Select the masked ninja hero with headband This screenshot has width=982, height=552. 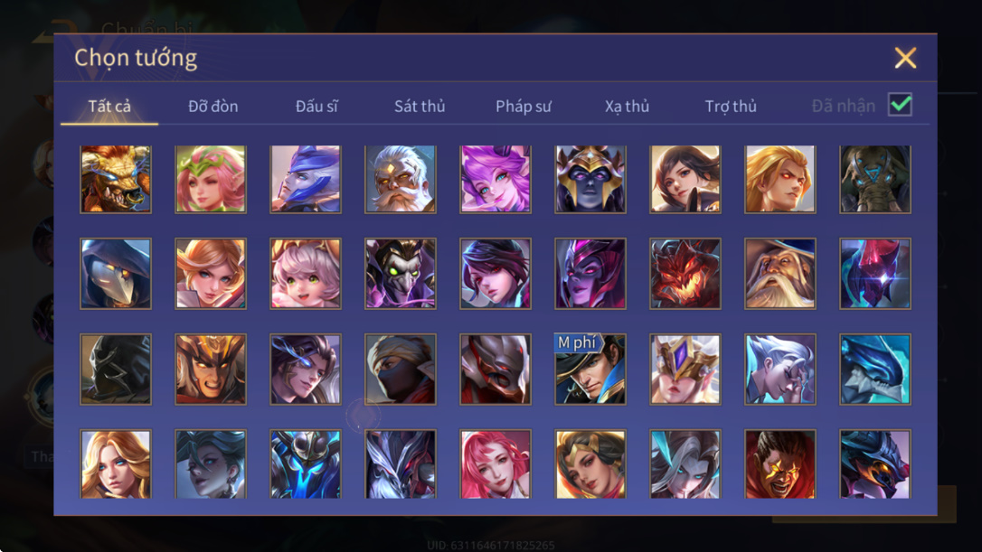[x=401, y=369]
